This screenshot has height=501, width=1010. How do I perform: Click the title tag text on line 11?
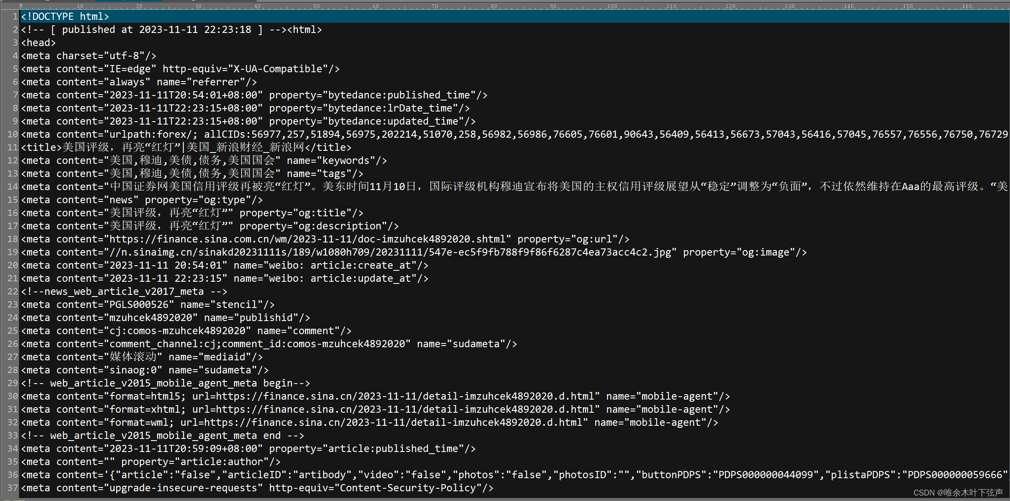(x=186, y=147)
